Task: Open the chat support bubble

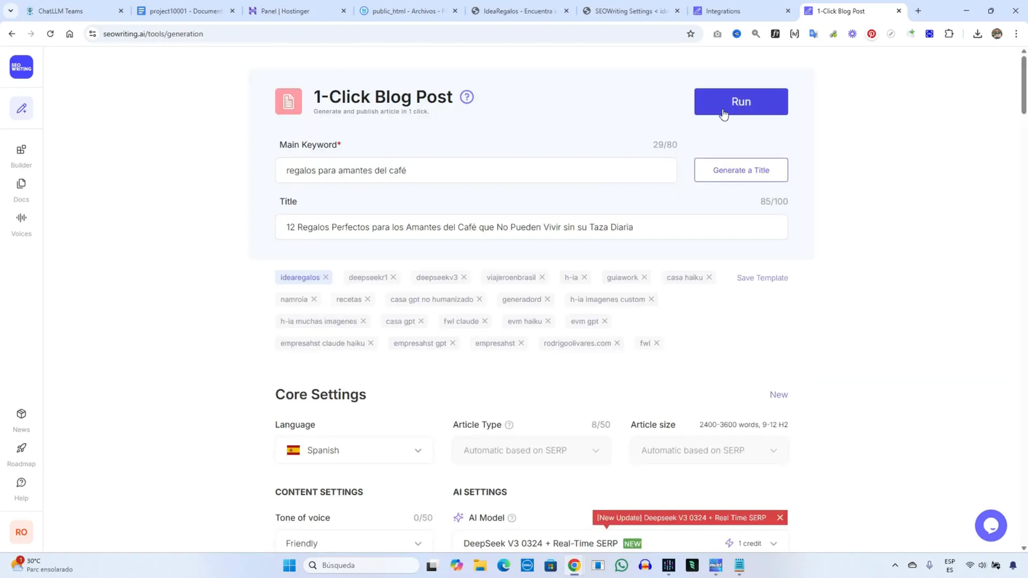Action: coord(991,525)
